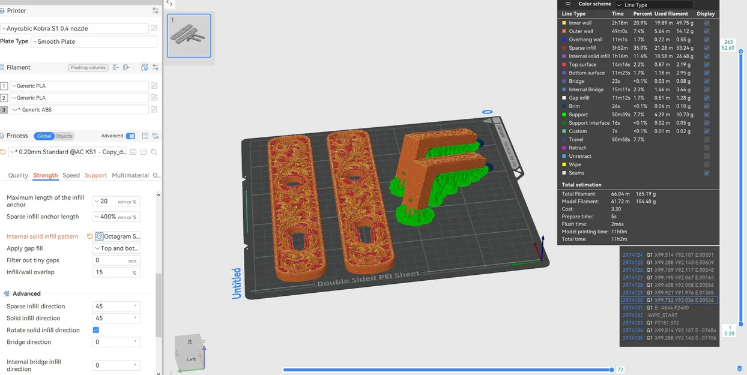The height and width of the screenshot is (375, 747).
Task: Hide Top surface display checkbox
Action: (x=706, y=64)
